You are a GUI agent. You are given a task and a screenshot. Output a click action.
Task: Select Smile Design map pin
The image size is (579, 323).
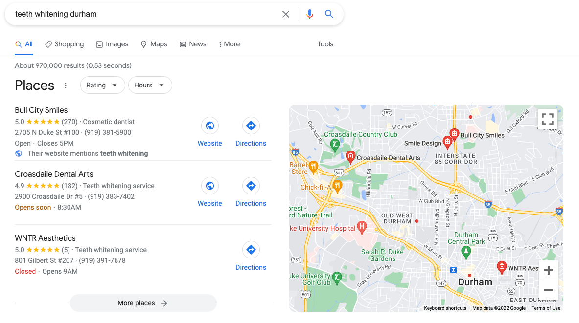[x=447, y=142]
